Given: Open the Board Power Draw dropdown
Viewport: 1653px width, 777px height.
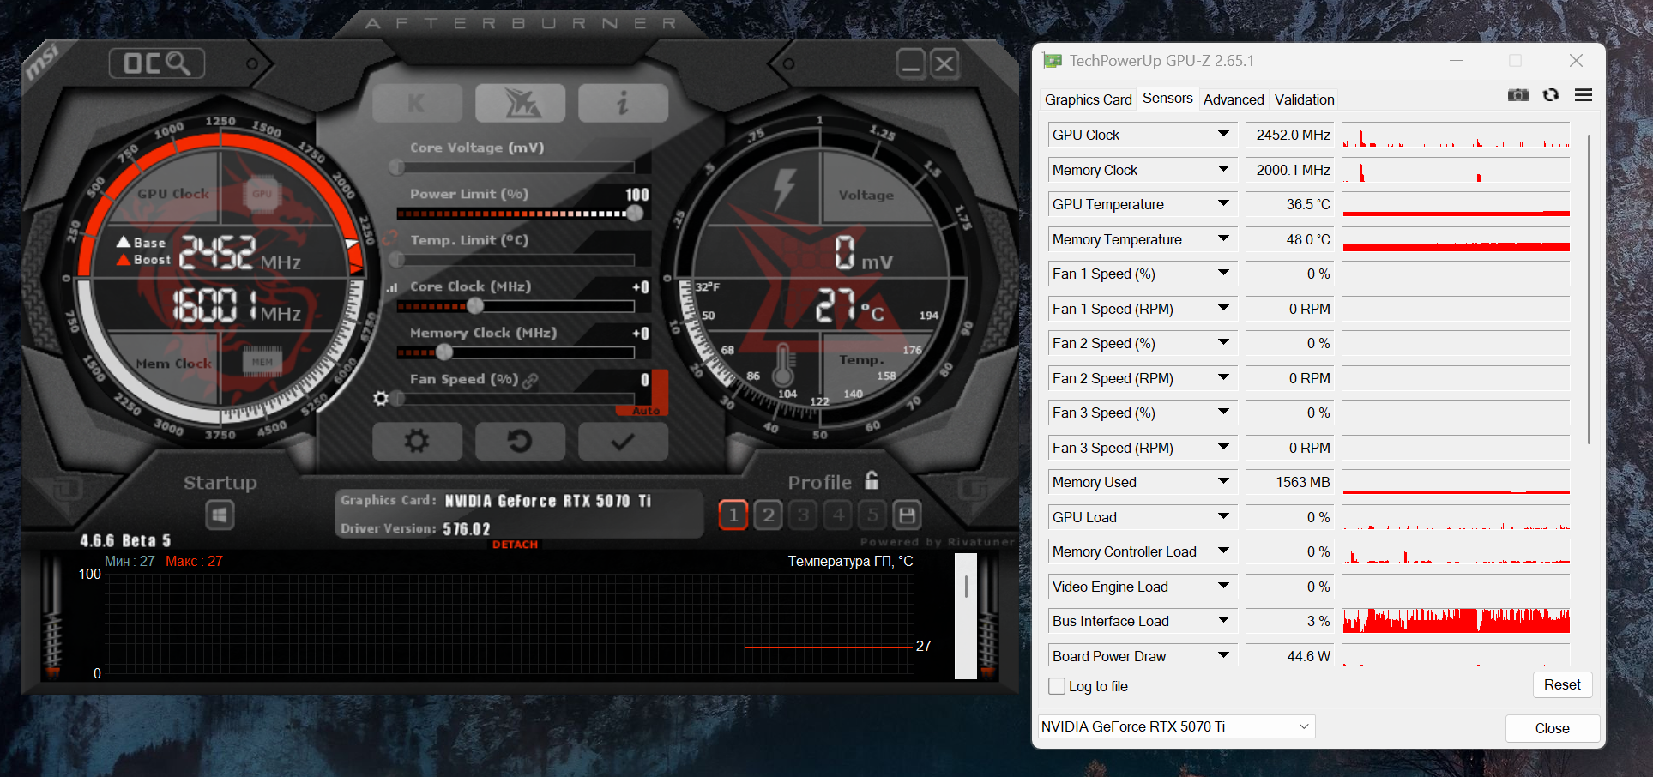Looking at the screenshot, I should coord(1223,655).
